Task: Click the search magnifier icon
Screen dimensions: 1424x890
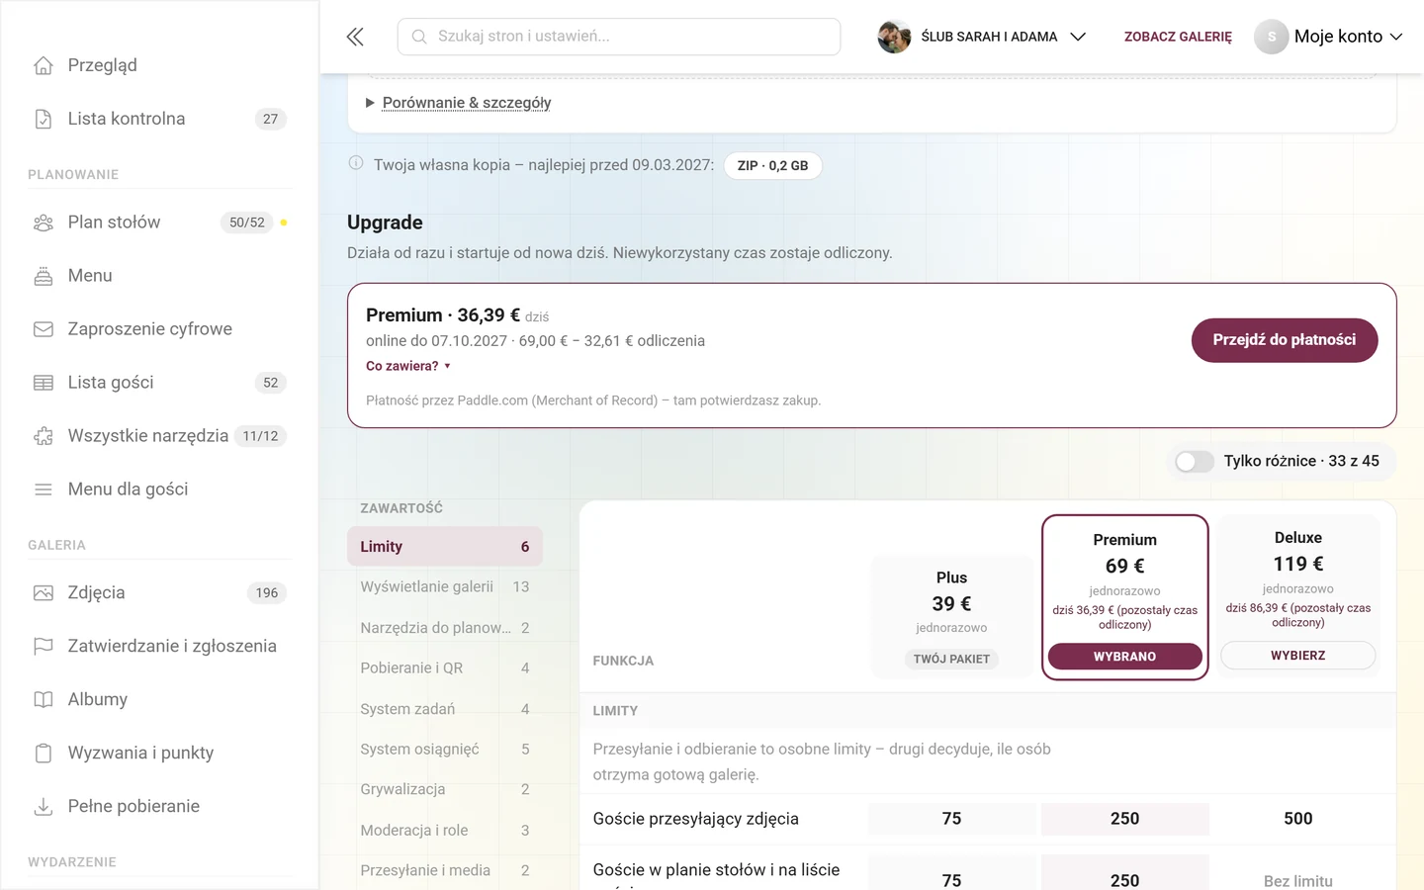Action: pos(419,37)
